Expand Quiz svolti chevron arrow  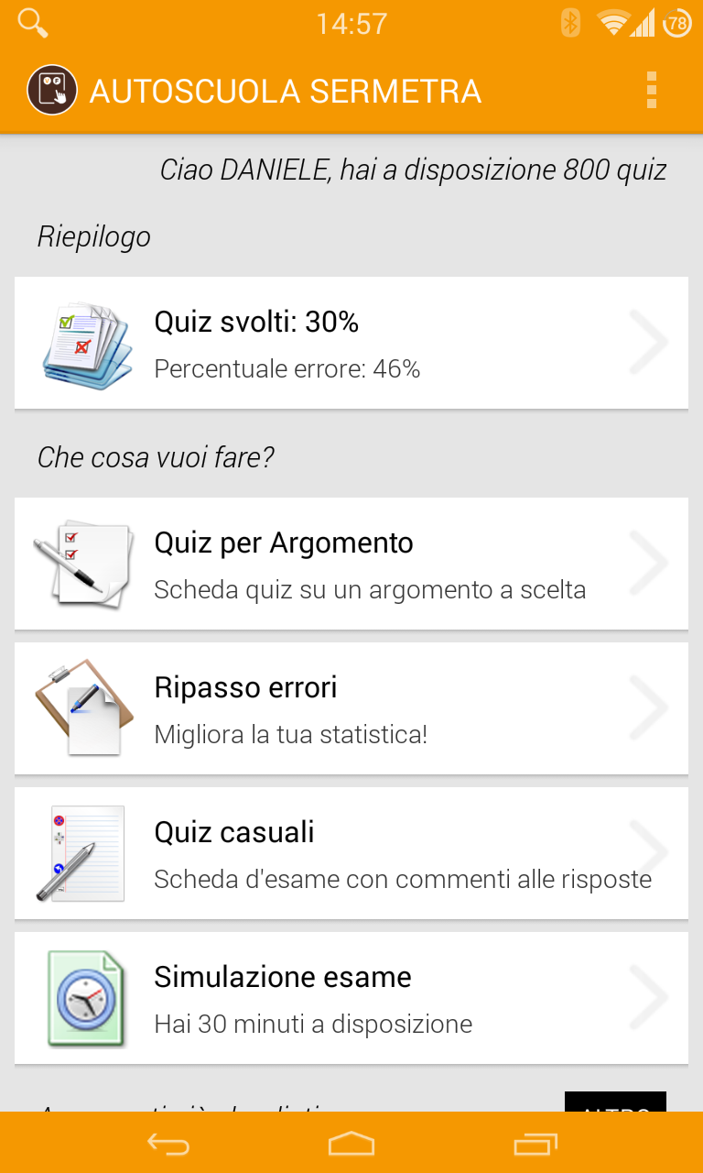[650, 343]
